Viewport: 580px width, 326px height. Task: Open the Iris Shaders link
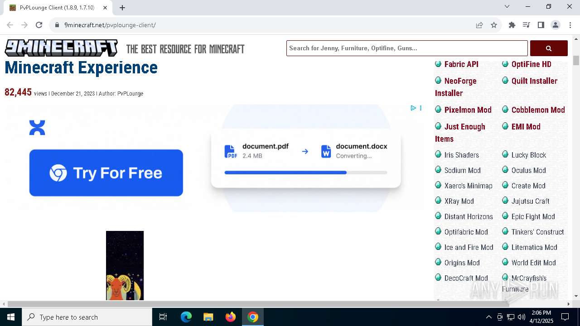pos(462,155)
